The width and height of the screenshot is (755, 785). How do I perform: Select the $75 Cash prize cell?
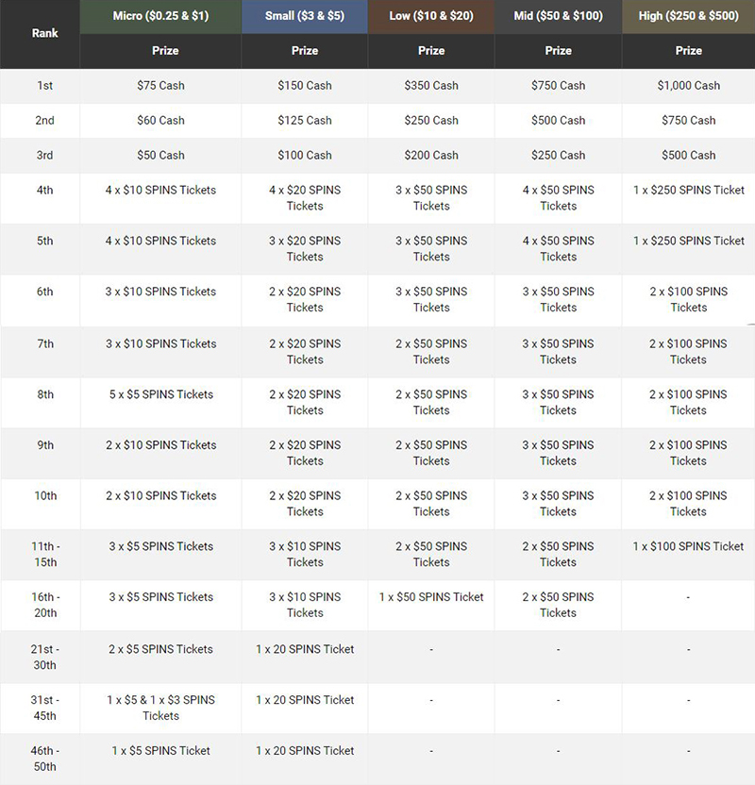tap(160, 86)
